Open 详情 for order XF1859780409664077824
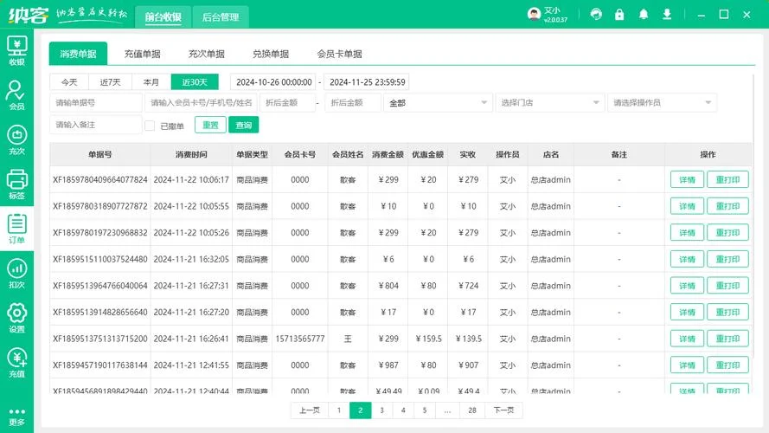This screenshot has width=769, height=433. pyautogui.click(x=687, y=179)
